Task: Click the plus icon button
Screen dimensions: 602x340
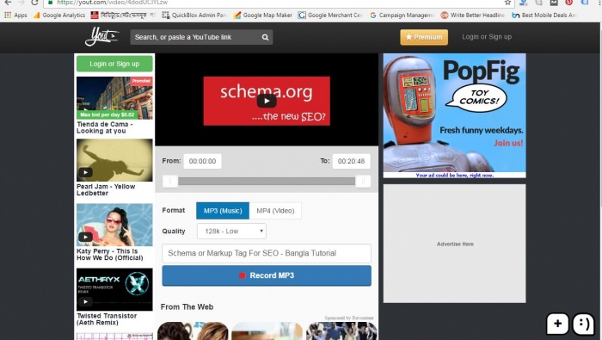Action: tap(557, 324)
